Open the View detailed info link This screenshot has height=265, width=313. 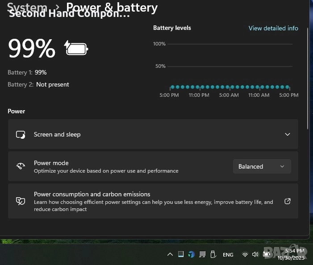click(x=273, y=28)
